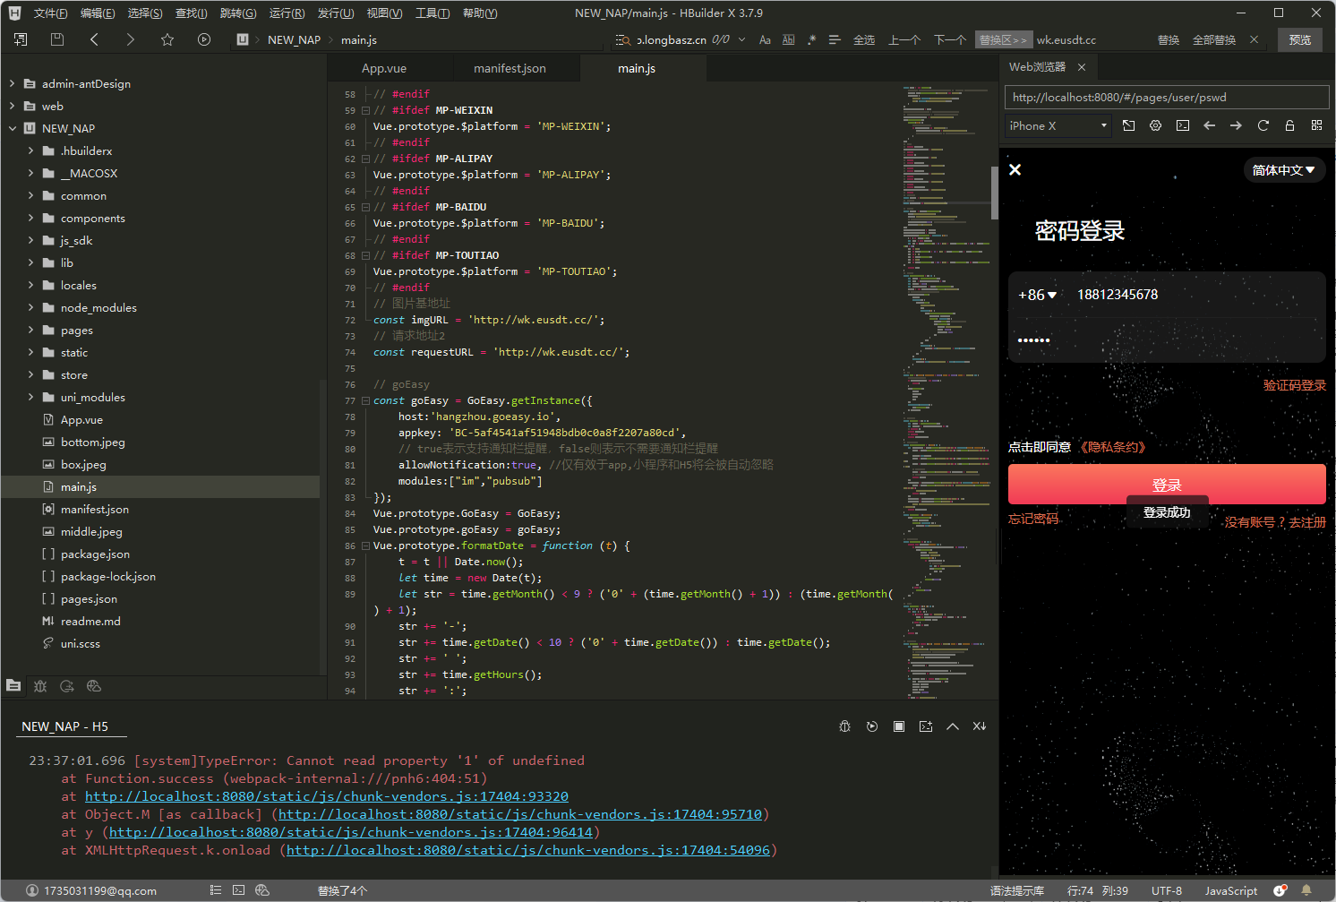
Task: Expand the pages folder
Action: (30, 330)
